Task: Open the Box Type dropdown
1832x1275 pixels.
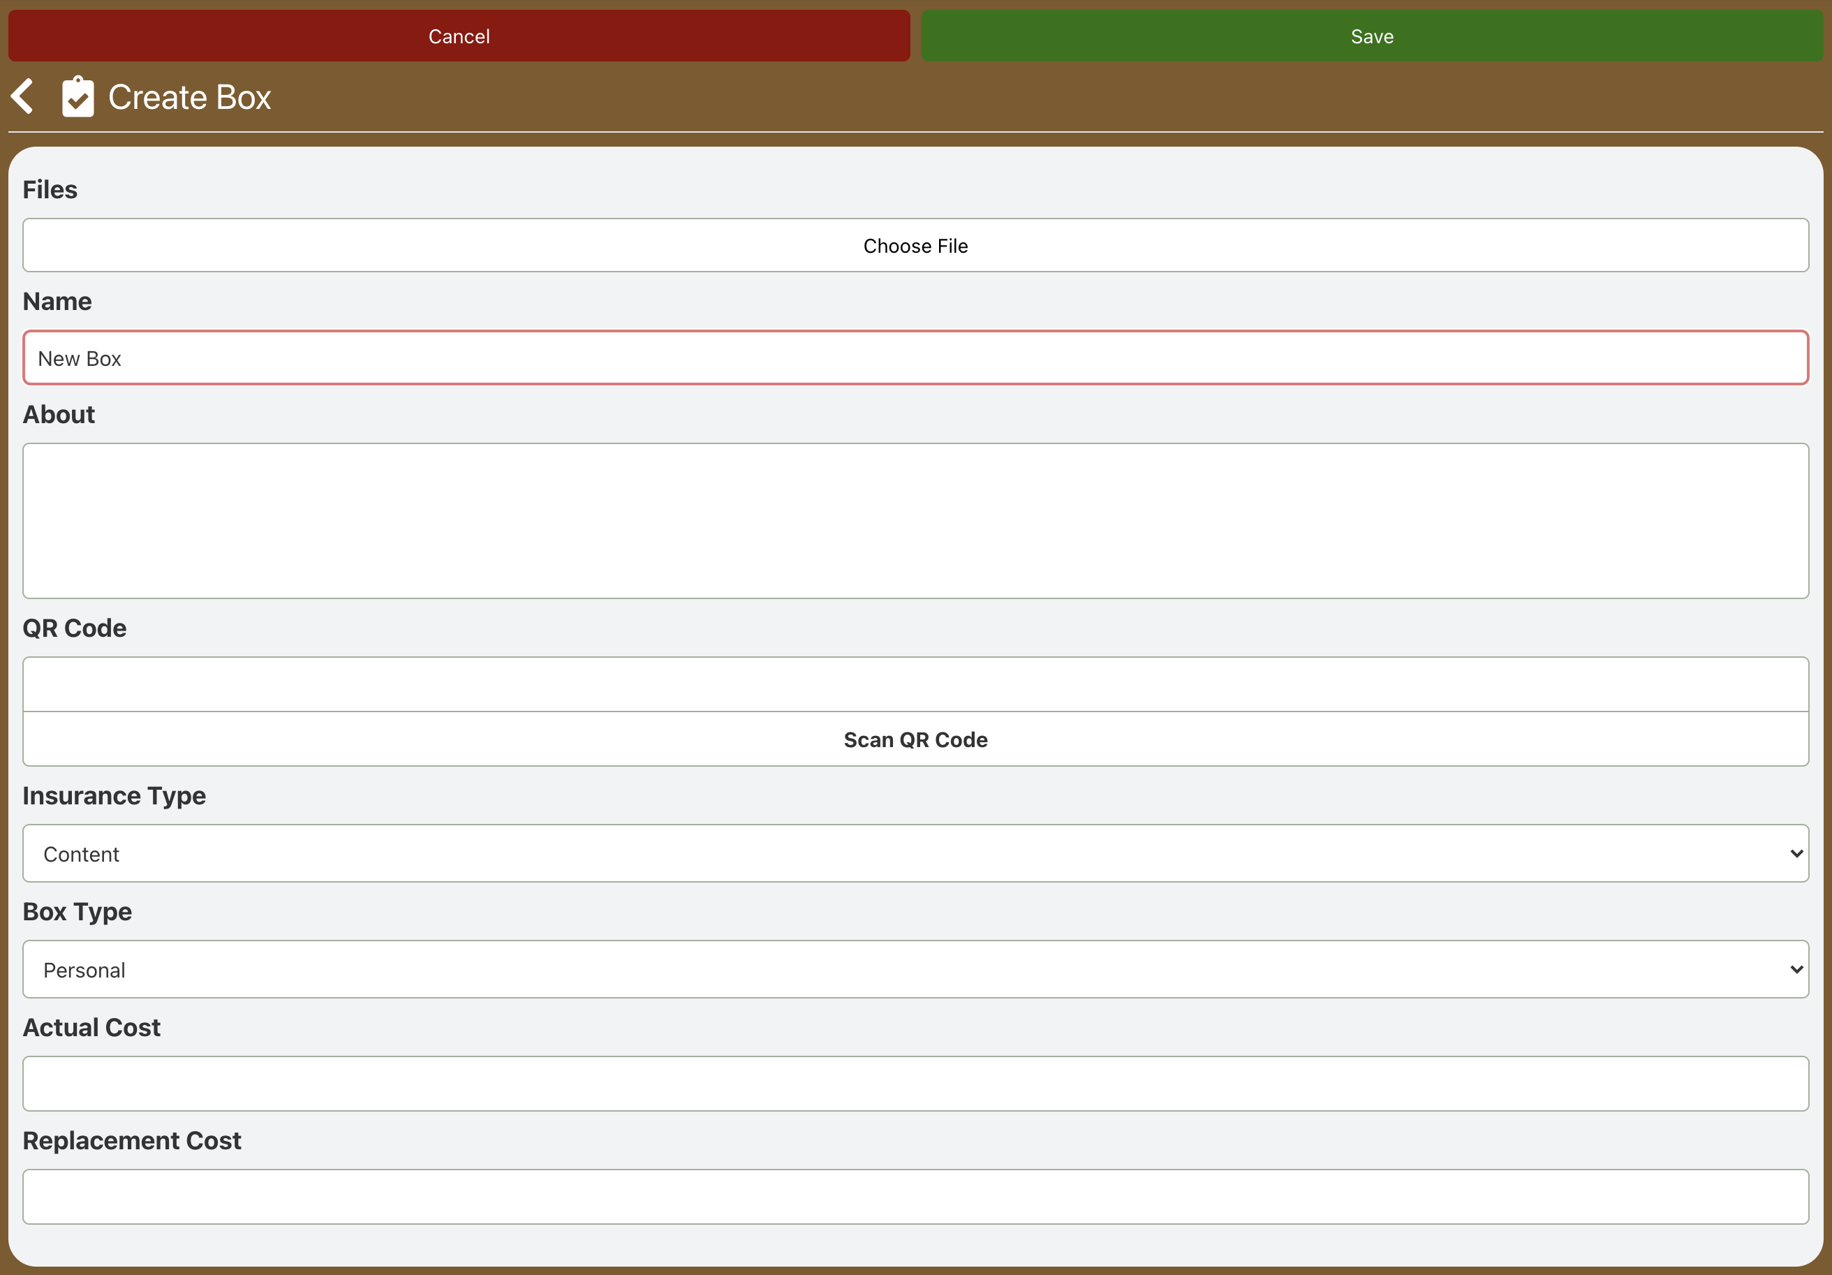Action: (x=915, y=969)
